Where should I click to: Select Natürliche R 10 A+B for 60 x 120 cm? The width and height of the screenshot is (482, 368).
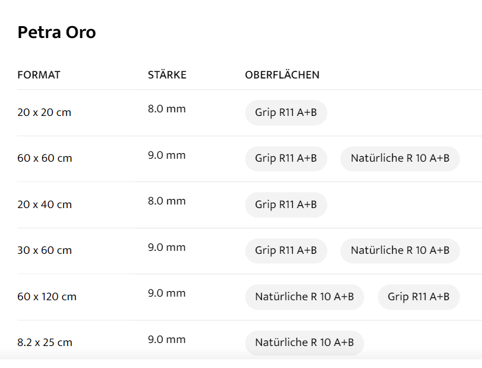[x=304, y=296]
